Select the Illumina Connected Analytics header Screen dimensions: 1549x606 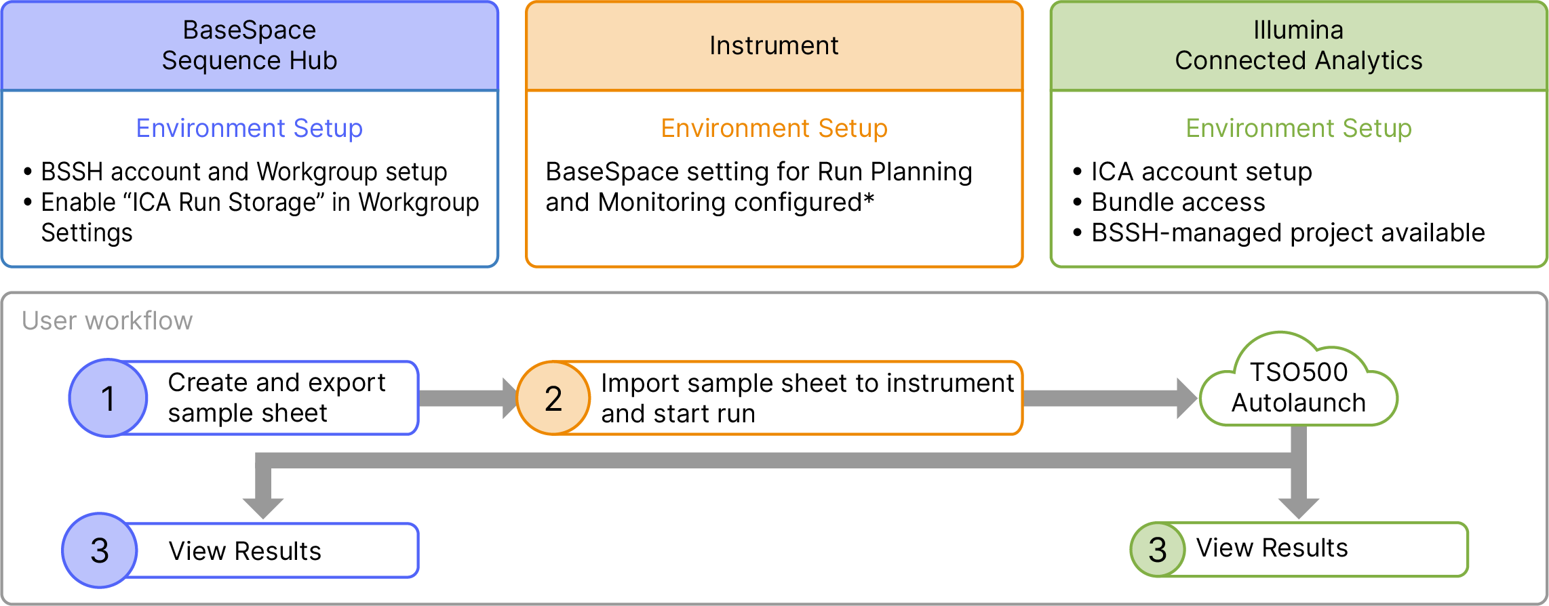point(1298,45)
